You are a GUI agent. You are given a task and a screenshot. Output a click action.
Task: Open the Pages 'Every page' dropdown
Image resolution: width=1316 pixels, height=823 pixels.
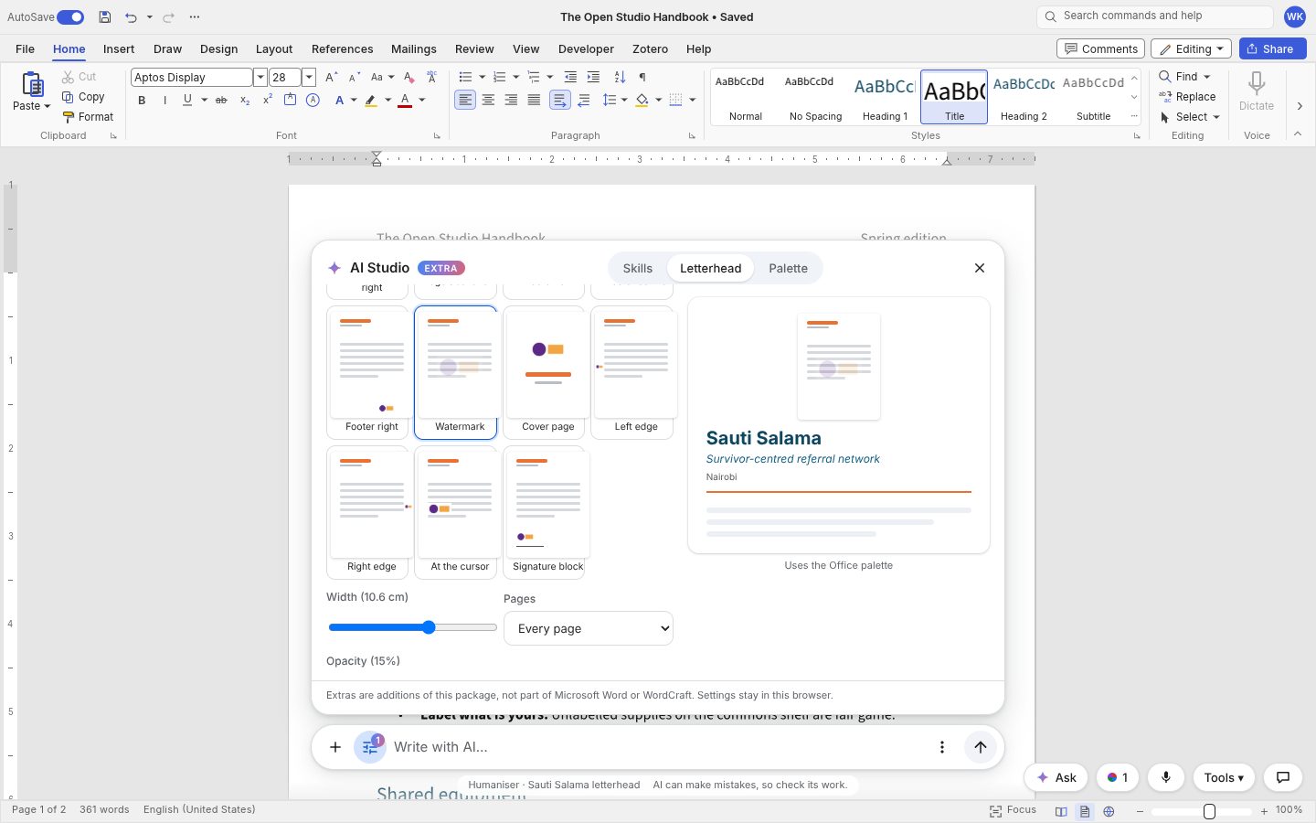click(589, 628)
